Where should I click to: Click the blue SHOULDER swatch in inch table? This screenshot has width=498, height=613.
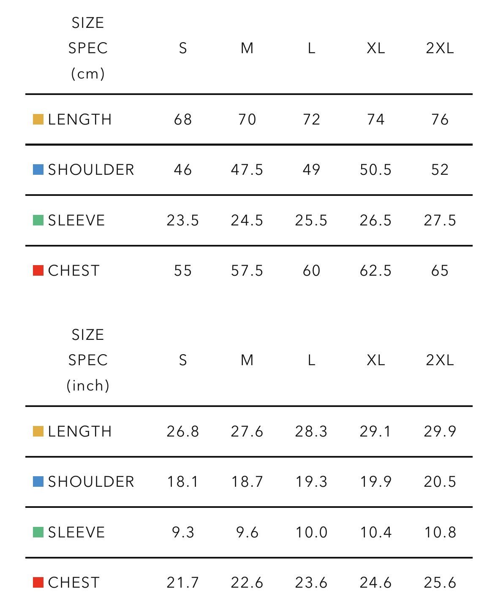(x=38, y=482)
